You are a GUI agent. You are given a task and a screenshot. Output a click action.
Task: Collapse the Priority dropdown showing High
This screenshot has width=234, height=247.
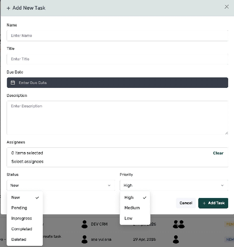point(174,186)
